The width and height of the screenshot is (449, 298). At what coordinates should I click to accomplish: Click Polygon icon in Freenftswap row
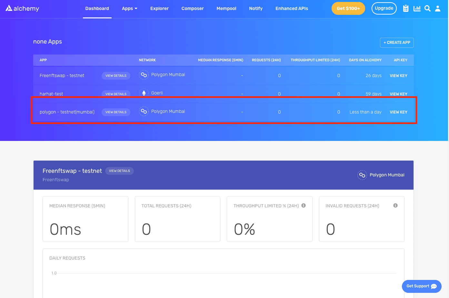tap(144, 75)
